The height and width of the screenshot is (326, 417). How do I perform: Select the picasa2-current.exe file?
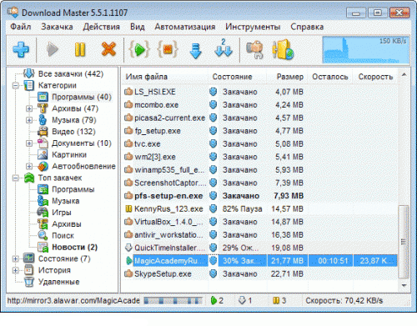[x=169, y=118]
